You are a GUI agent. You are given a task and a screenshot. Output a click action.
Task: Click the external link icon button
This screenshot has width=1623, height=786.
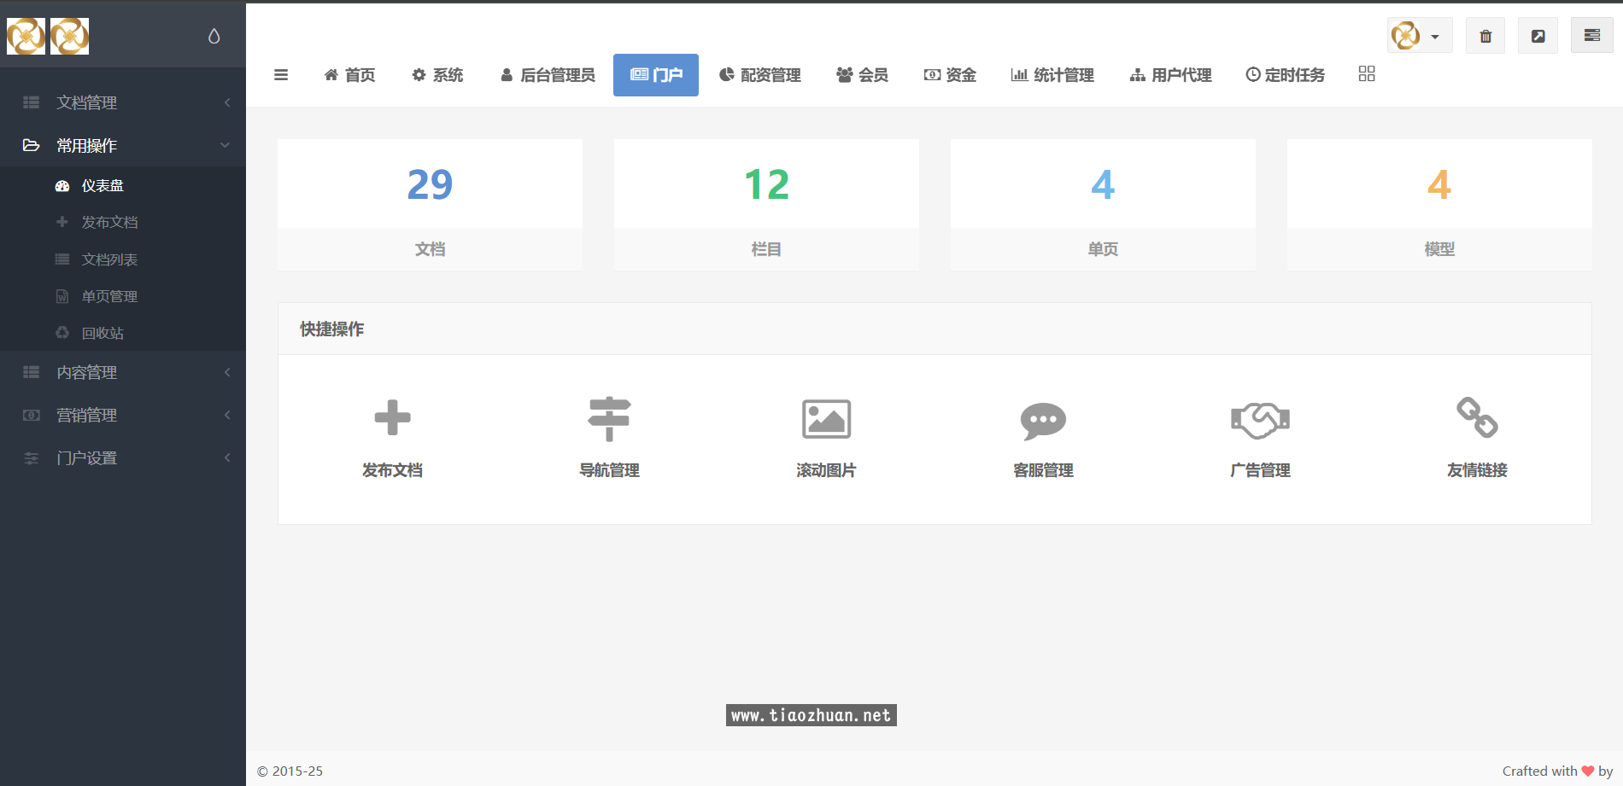1538,36
